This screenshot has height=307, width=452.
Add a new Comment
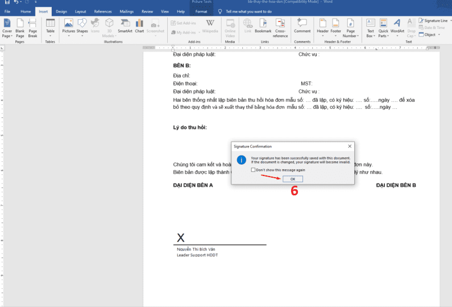pos(302,26)
